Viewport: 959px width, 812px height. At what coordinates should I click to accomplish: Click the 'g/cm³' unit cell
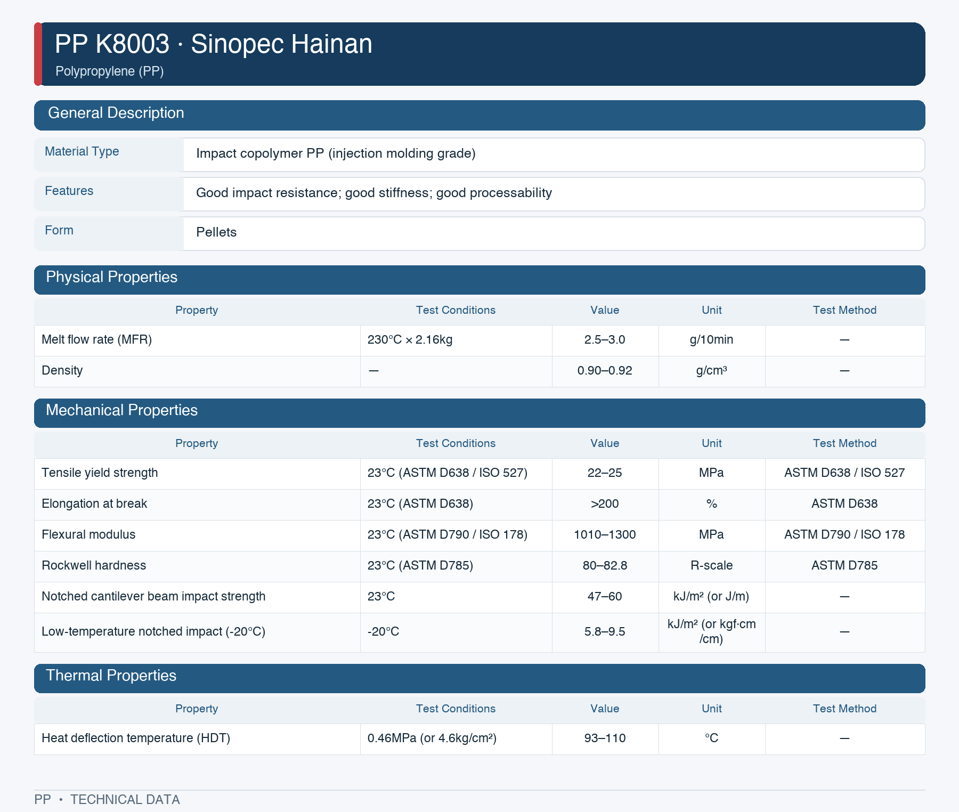[x=711, y=370]
